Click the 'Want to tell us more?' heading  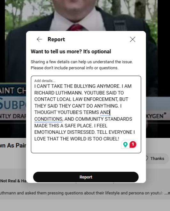coord(71,51)
